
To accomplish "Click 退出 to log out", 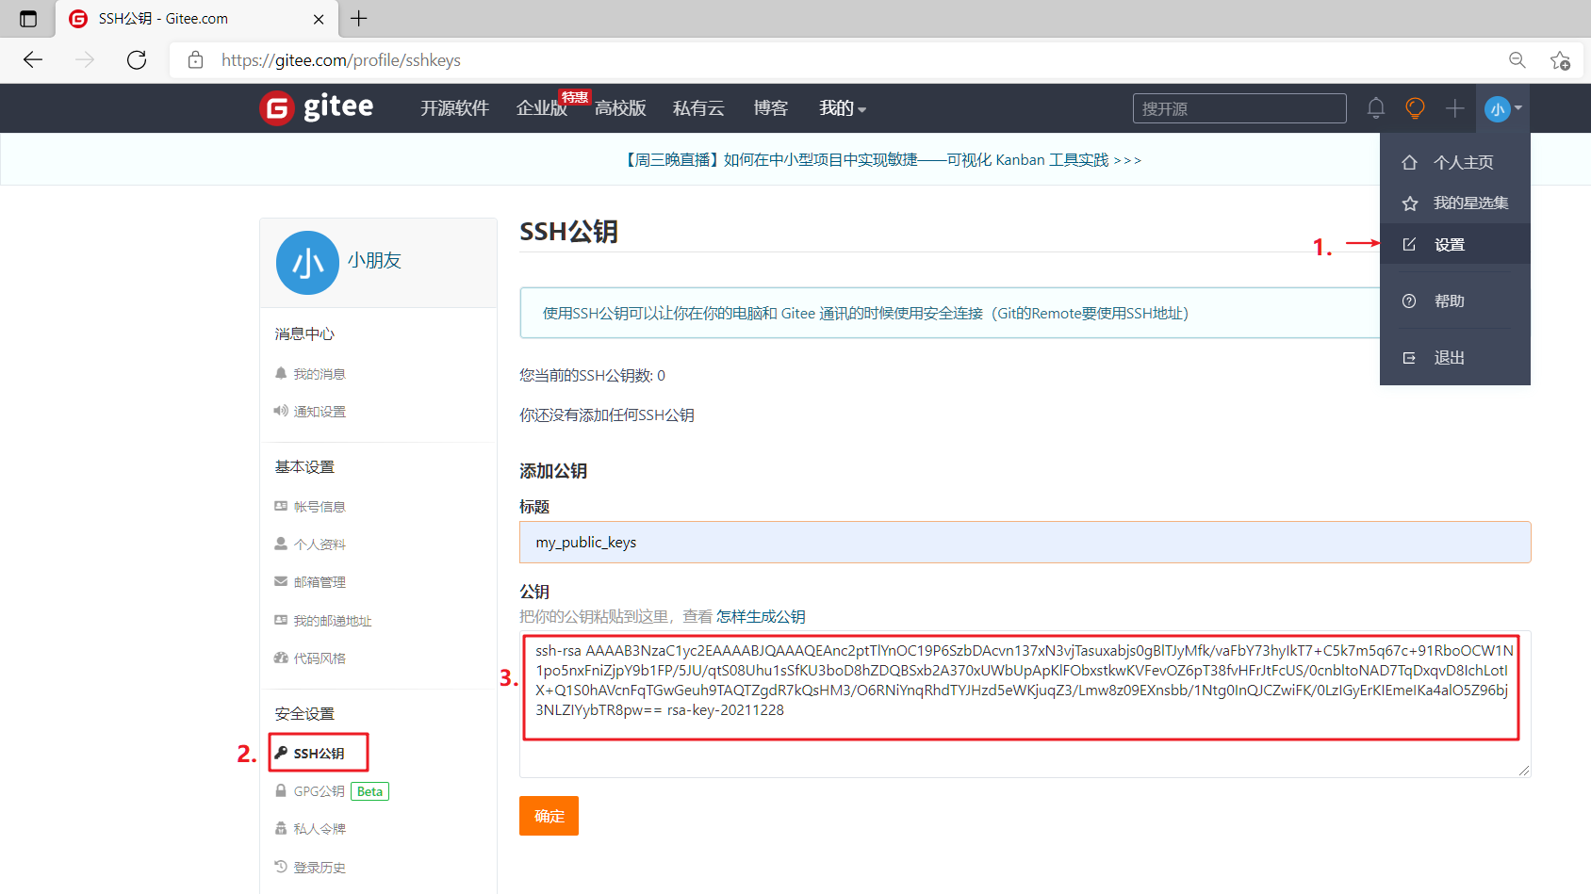I will click(1449, 357).
